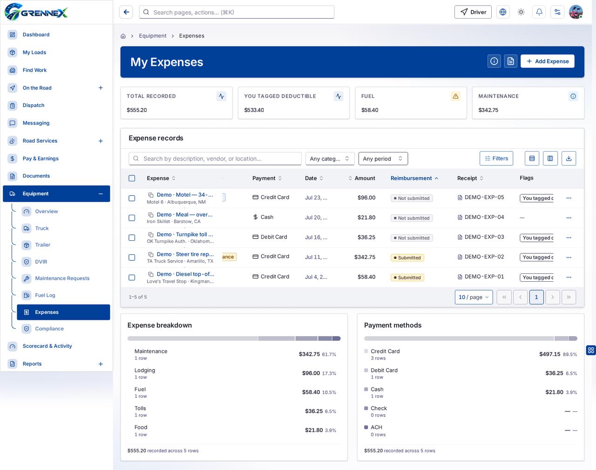Viewport: 596px width, 470px height.
Task: Expand the On the Road section
Action: click(101, 88)
